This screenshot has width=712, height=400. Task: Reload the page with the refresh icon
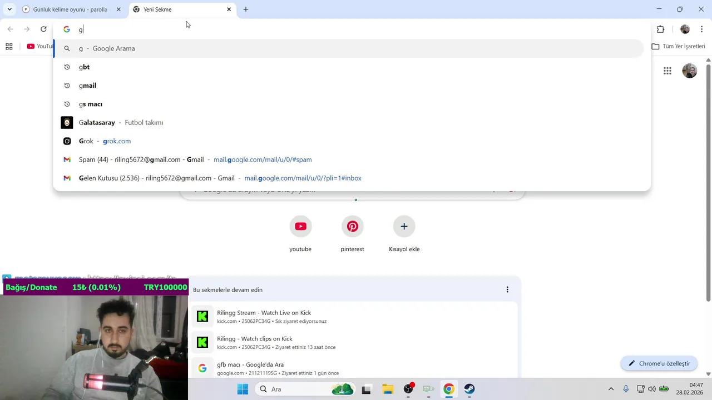43,29
